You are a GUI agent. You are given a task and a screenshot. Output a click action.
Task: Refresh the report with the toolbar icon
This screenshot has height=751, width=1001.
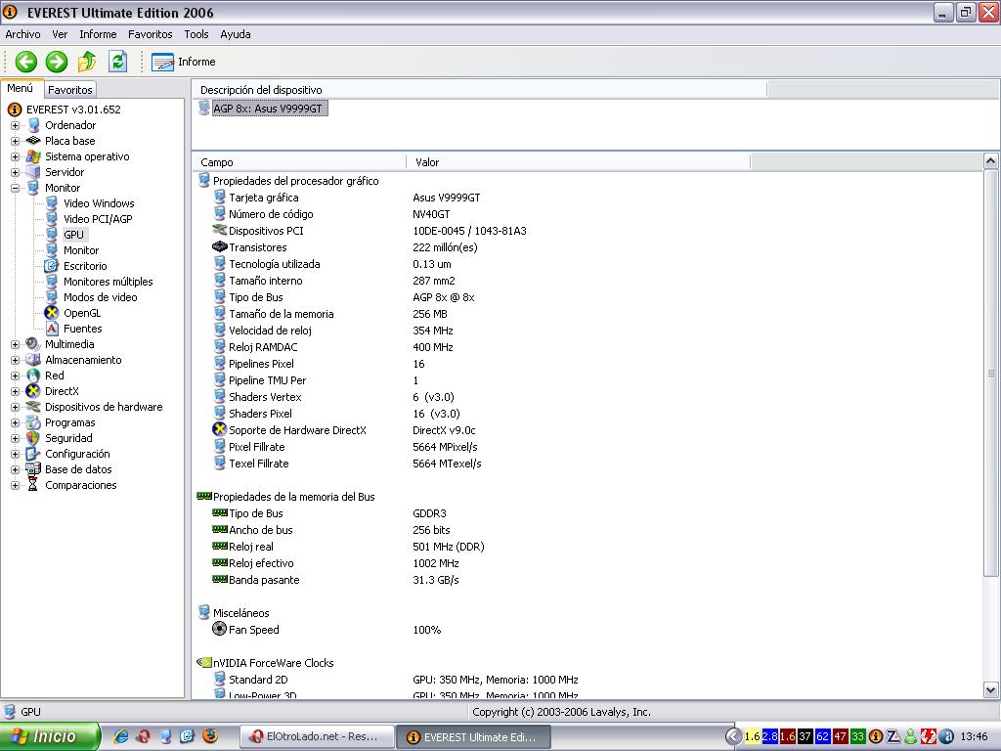(x=117, y=62)
